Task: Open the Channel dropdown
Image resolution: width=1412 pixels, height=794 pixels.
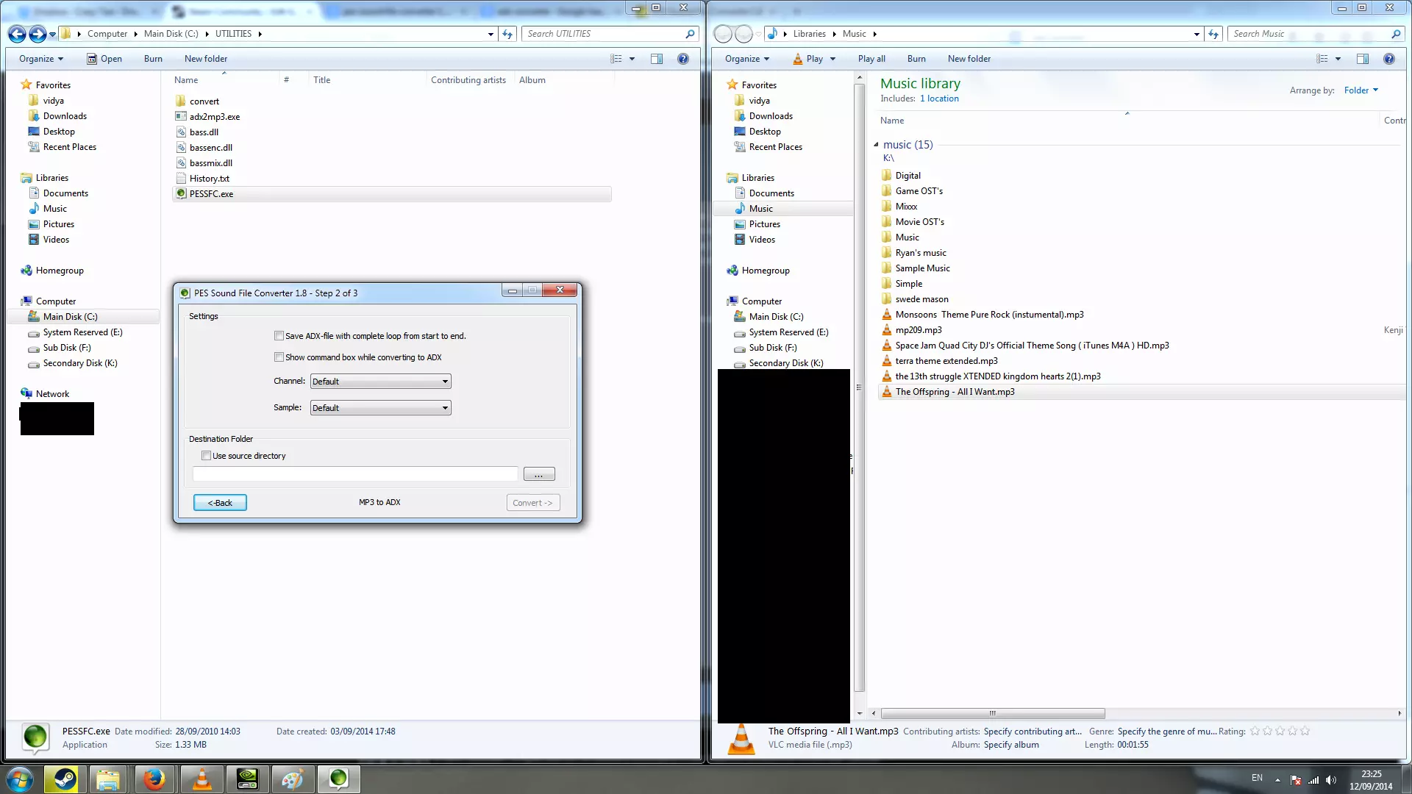Action: (x=380, y=382)
